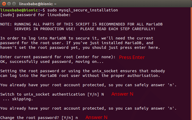Click the 'Setting the root password' paragraph
This screenshot has height=120, width=192.
82,71
